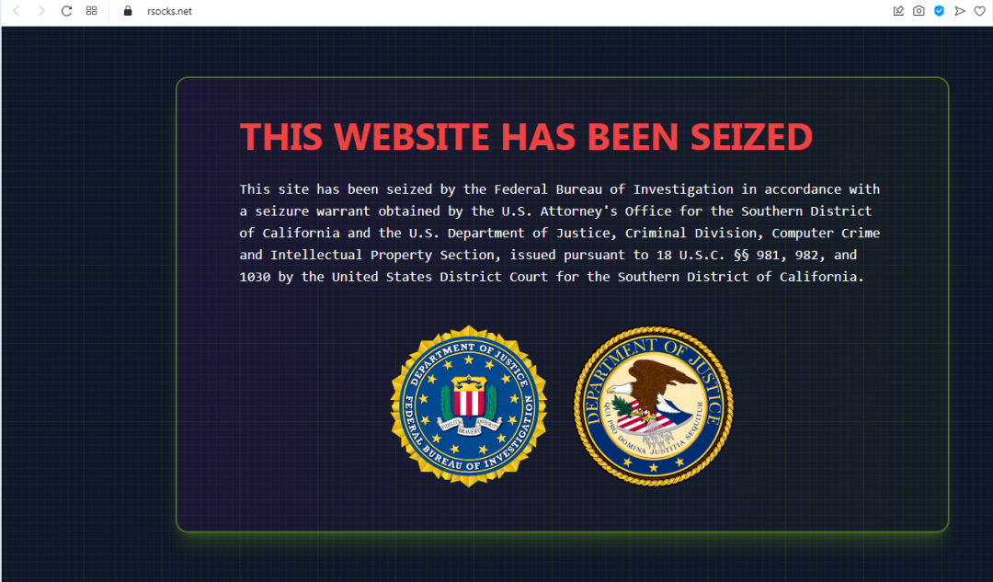Screen dimensions: 993x582
Task: Click 'Computer Crime' text in the notice
Action: (826, 233)
